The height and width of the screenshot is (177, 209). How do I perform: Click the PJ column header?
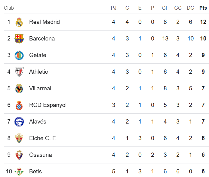(x=114, y=8)
